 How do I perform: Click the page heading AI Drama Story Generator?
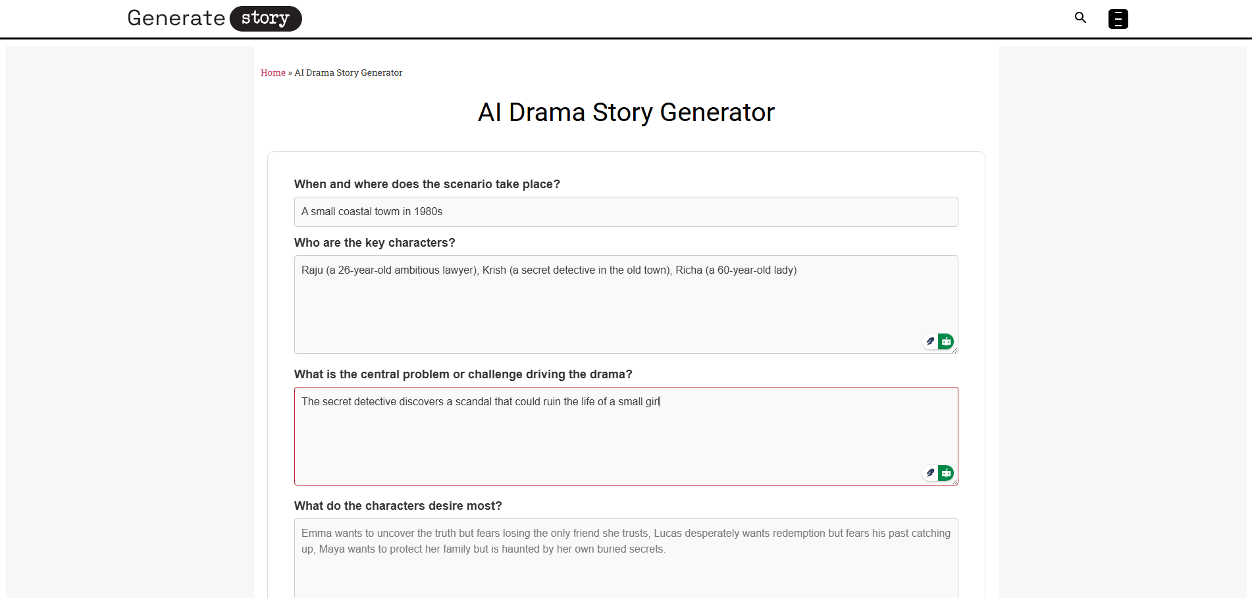click(x=625, y=112)
